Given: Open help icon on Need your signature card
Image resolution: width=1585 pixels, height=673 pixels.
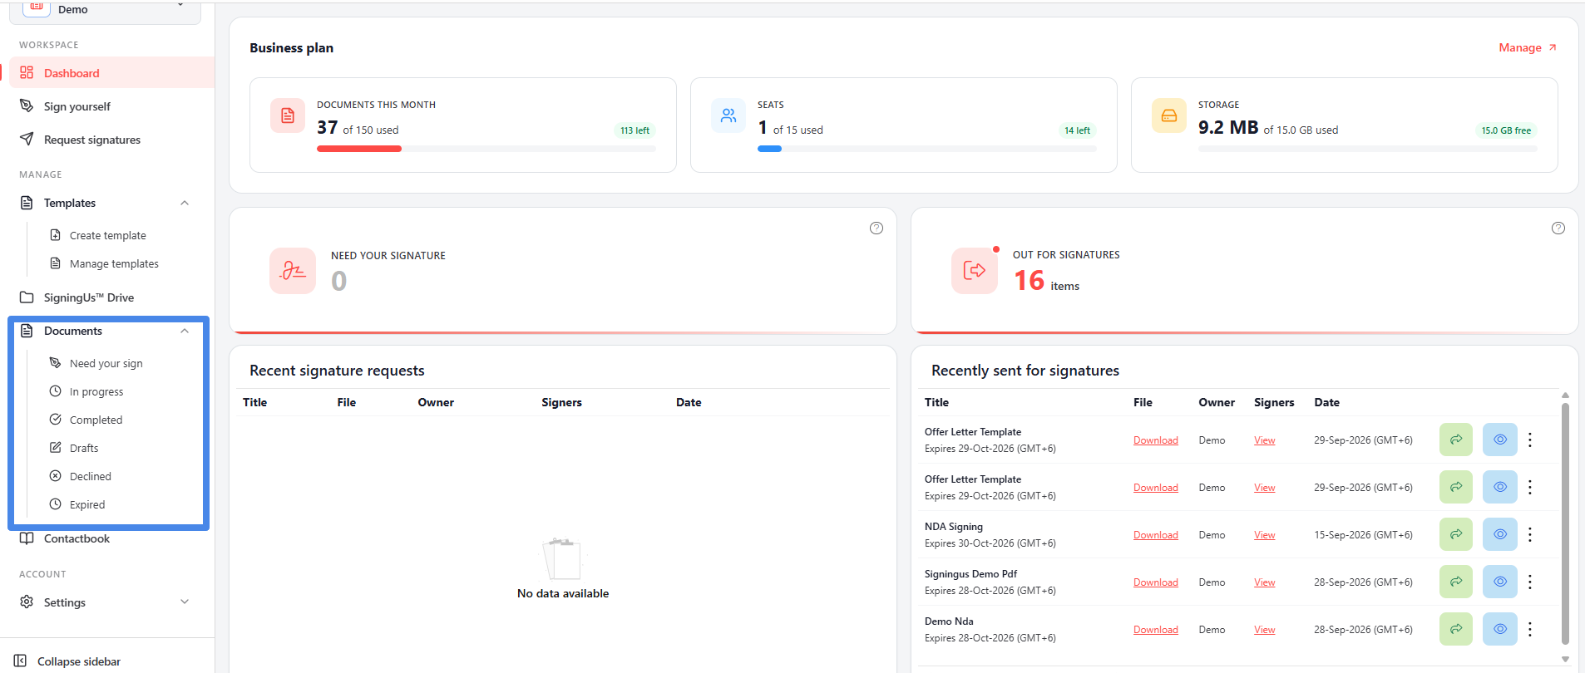Looking at the screenshot, I should click(876, 228).
